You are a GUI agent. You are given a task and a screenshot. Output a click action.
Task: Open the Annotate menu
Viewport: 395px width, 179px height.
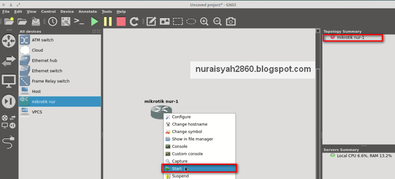pos(88,12)
